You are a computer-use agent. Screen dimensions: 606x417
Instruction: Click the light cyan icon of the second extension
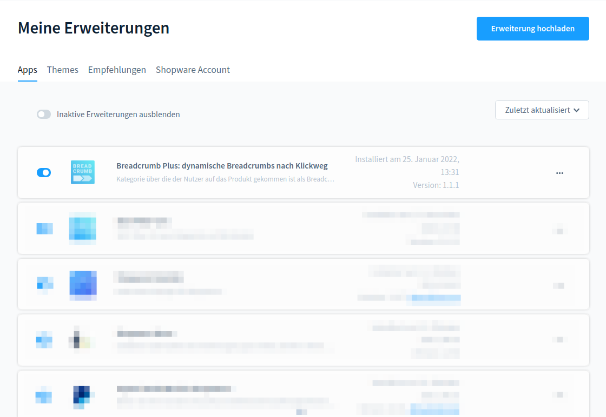pos(82,228)
